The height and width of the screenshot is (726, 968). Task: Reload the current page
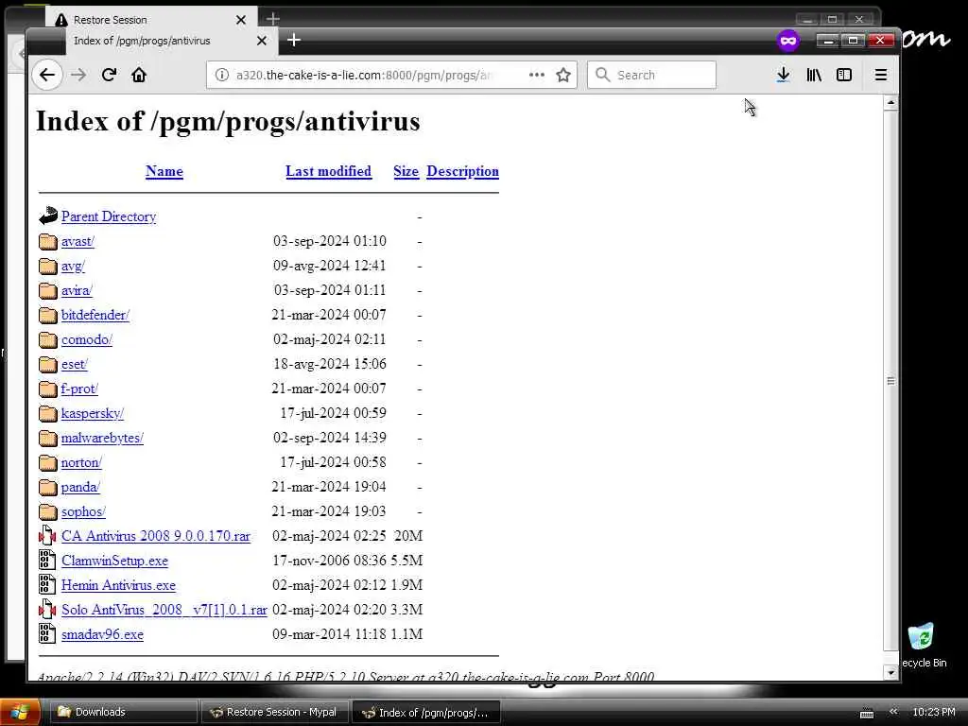110,76
